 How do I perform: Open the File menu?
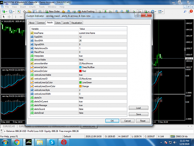click(7, 7)
